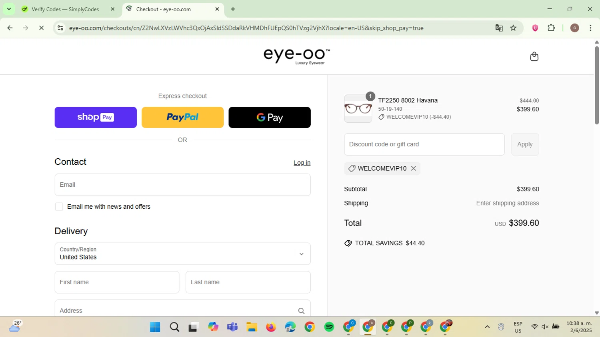Select the Checkout eye-oo.com tab
This screenshot has width=600, height=337.
pyautogui.click(x=172, y=9)
